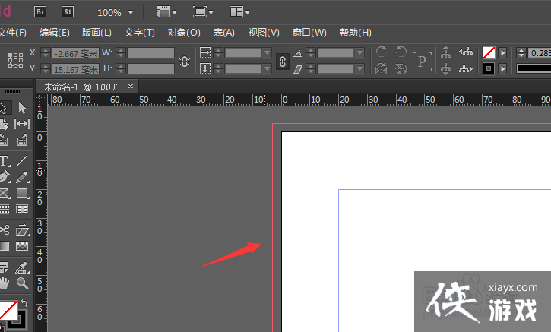Open the 文件(F) menu
This screenshot has width=551, height=332.
pyautogui.click(x=13, y=33)
